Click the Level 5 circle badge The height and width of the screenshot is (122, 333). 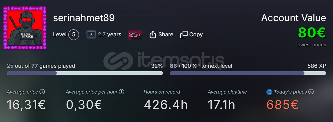(x=74, y=35)
